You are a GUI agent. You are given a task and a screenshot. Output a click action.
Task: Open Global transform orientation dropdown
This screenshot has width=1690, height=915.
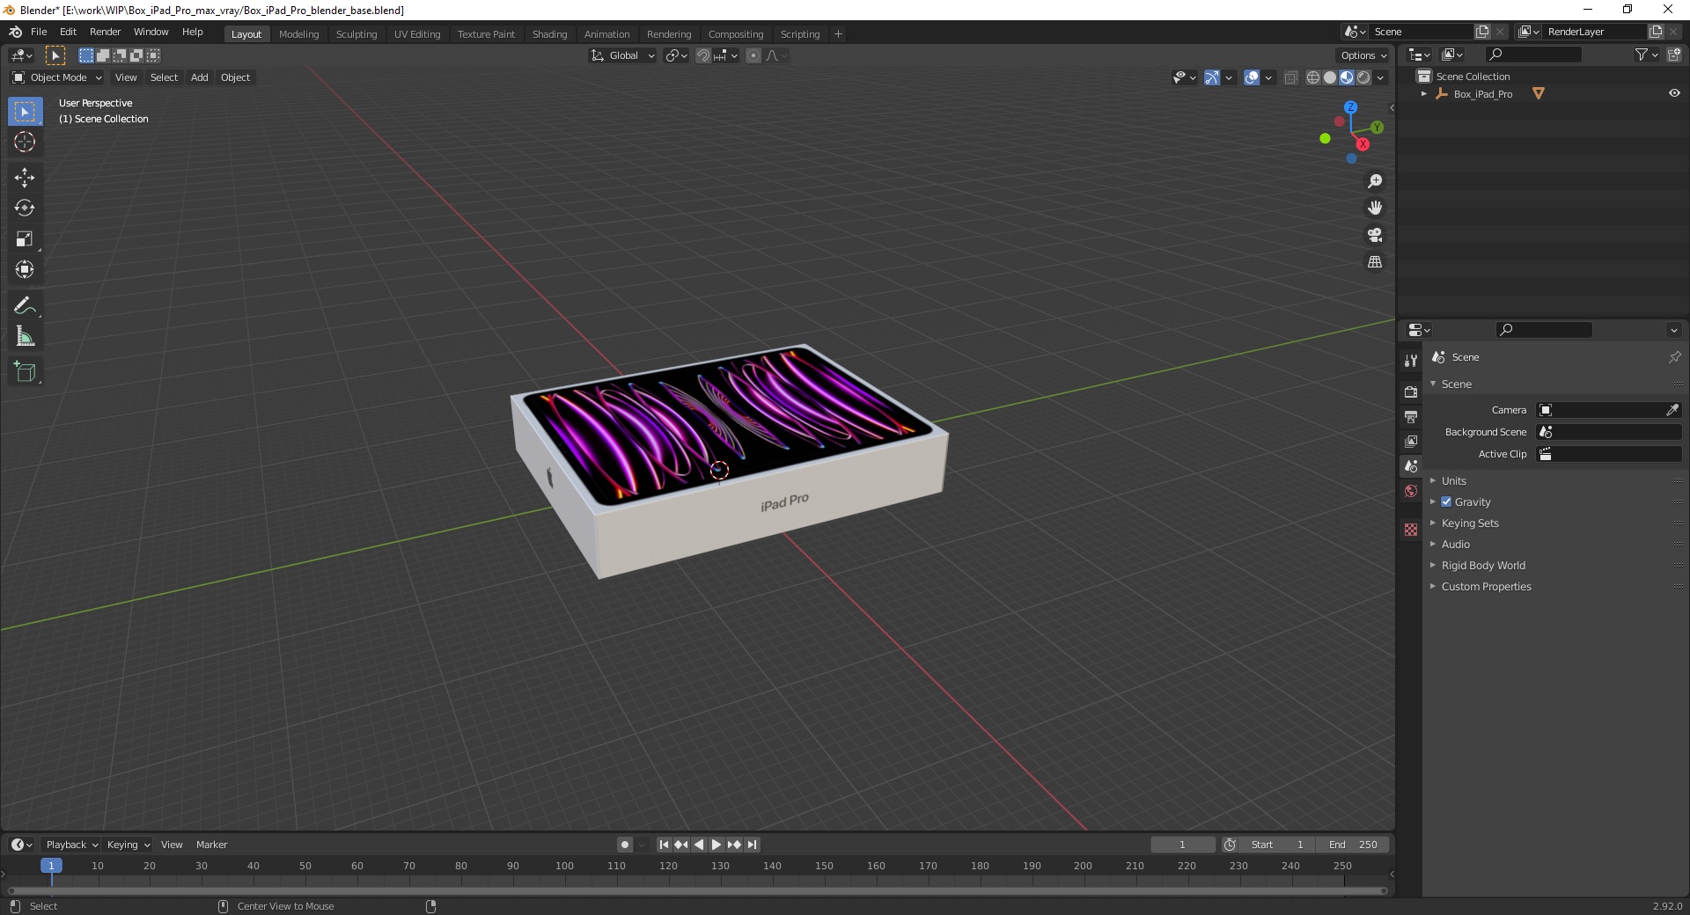click(622, 55)
